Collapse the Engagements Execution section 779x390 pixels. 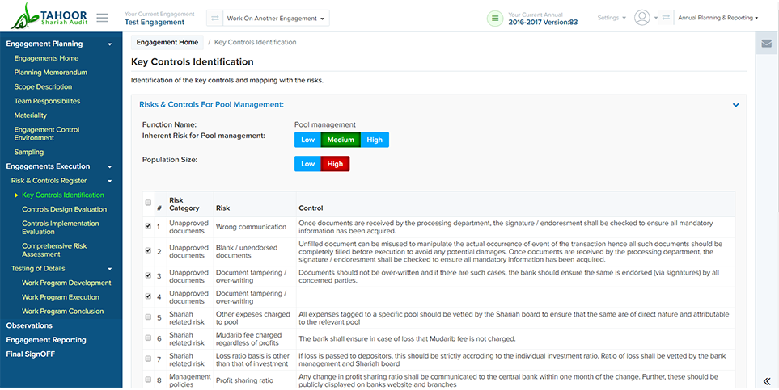tap(110, 166)
